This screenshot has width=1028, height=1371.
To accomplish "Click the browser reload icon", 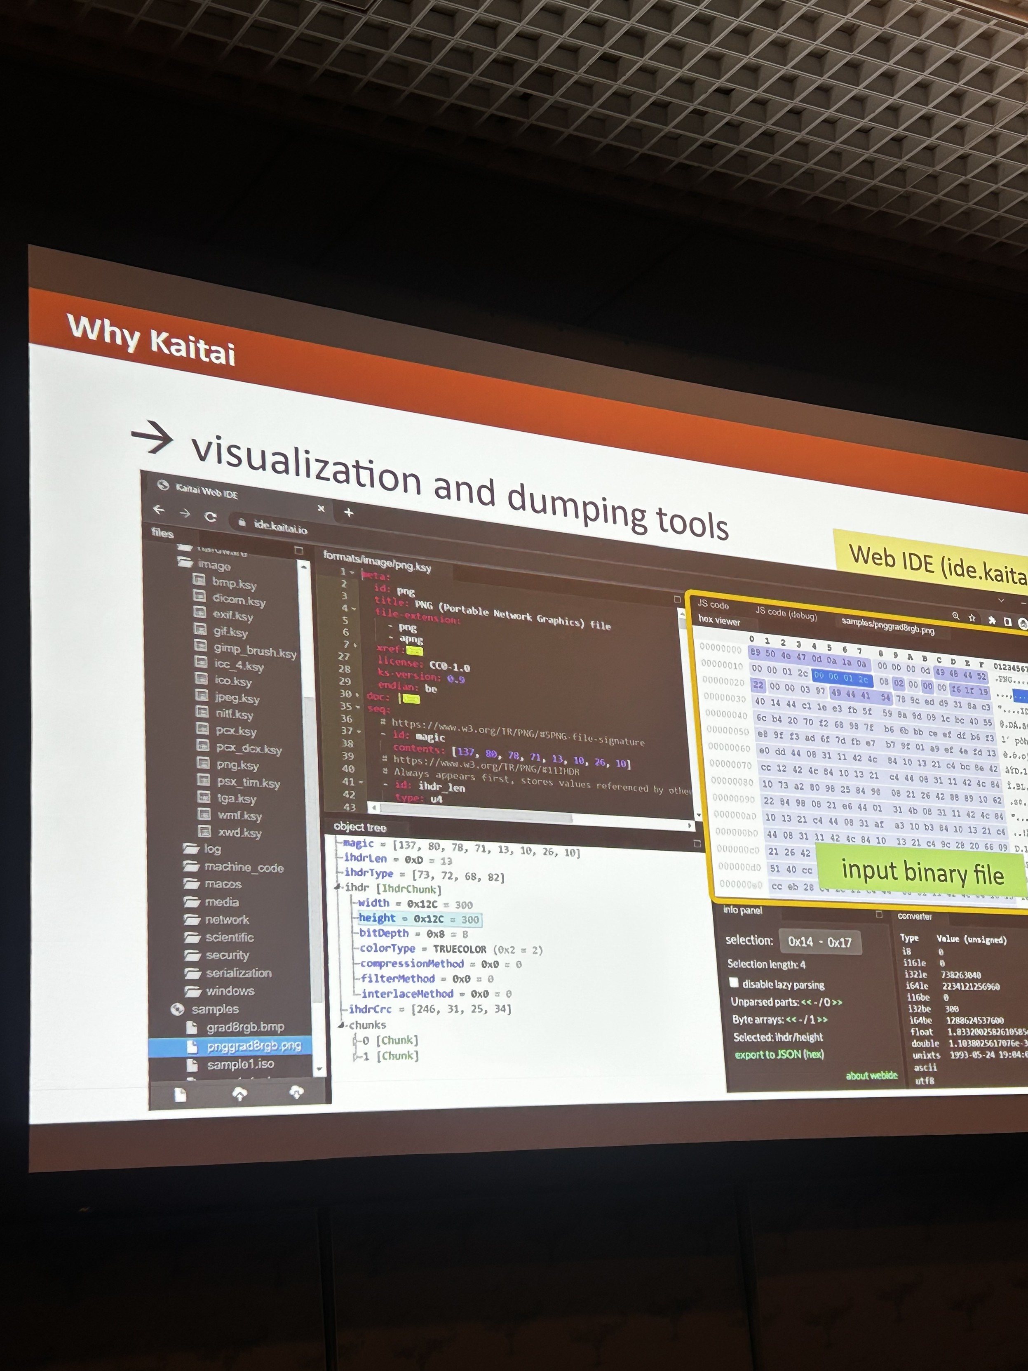I will pos(211,516).
